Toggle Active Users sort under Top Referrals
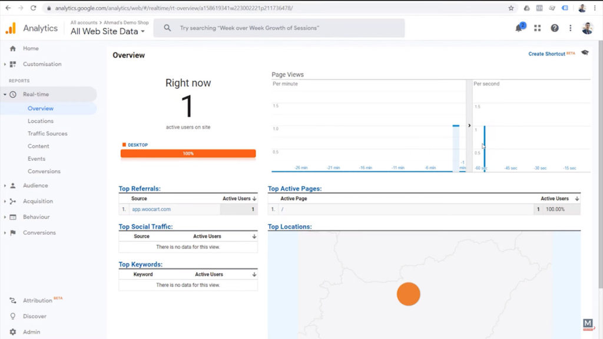 [238, 198]
